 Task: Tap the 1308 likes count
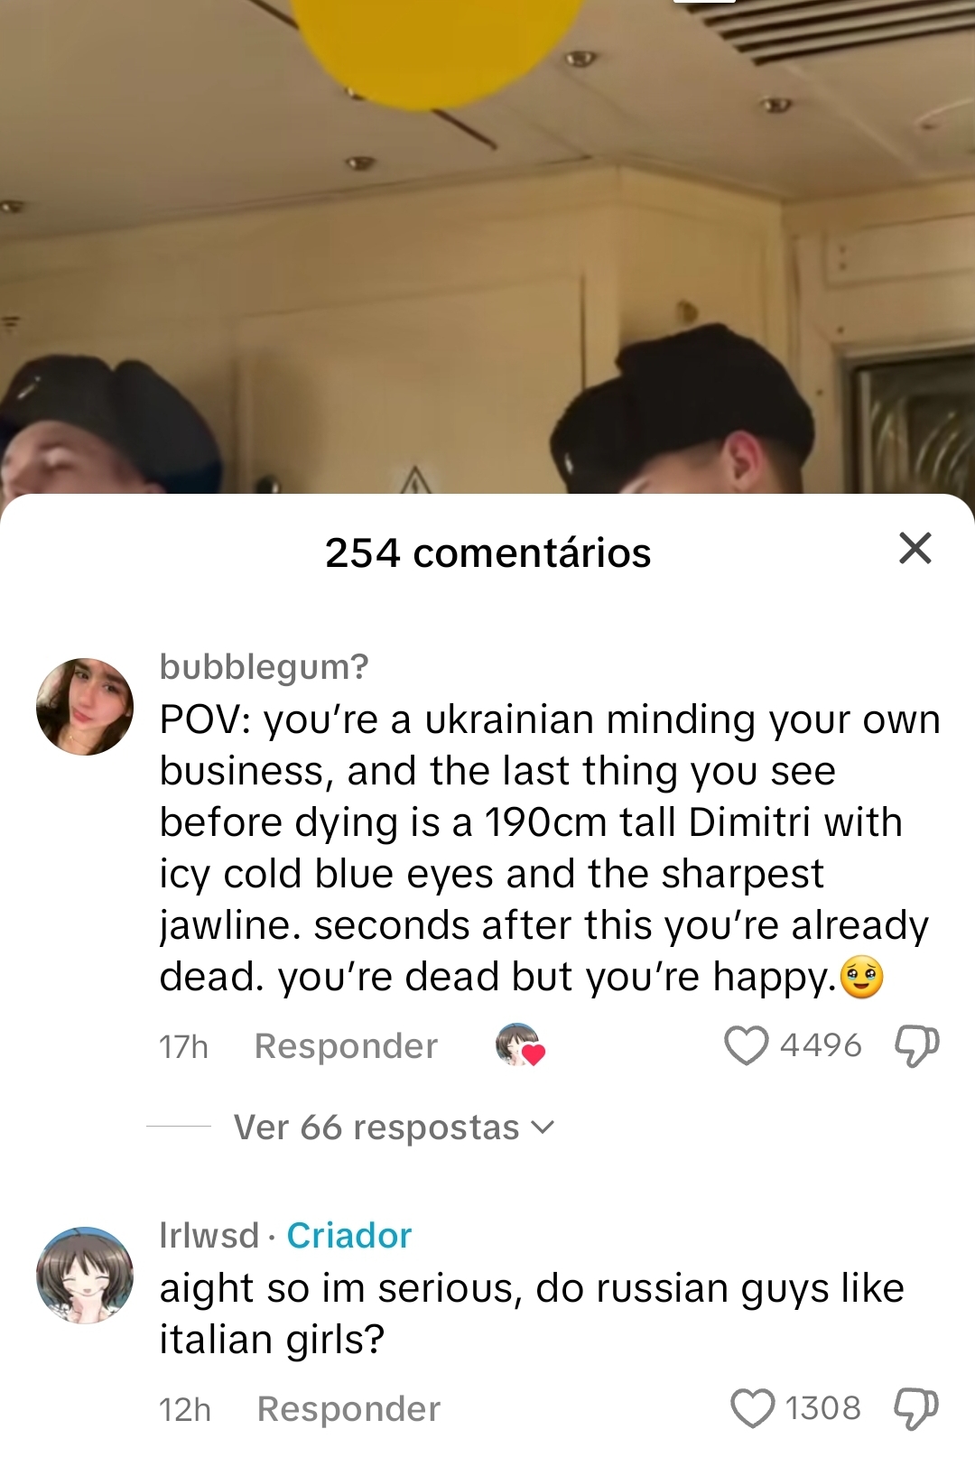[822, 1408]
